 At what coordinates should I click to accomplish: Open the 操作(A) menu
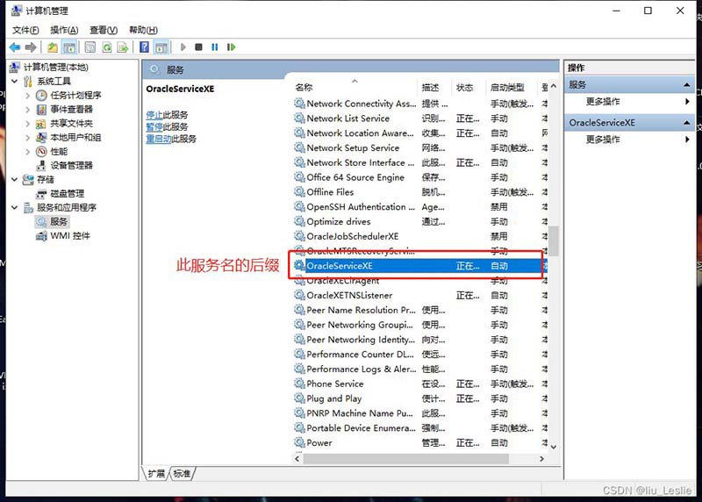pos(64,30)
